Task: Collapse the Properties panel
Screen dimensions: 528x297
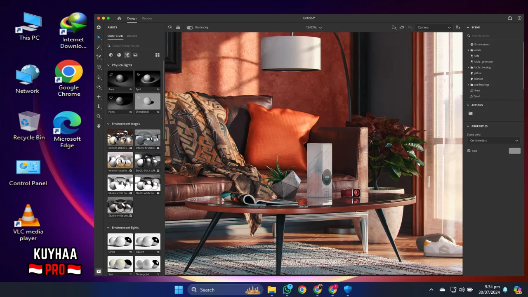Action: (468, 126)
